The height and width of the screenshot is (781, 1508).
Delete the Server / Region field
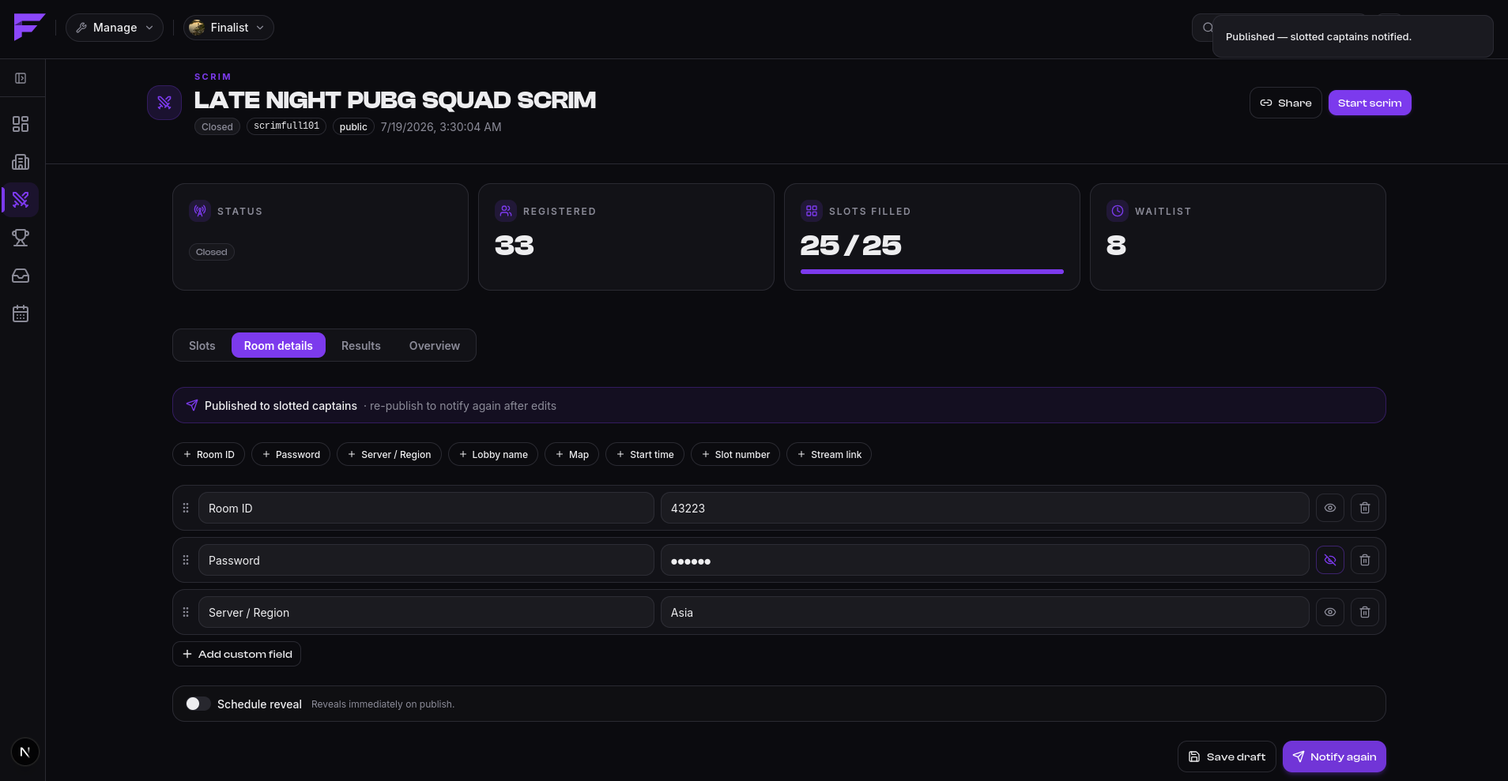point(1364,612)
